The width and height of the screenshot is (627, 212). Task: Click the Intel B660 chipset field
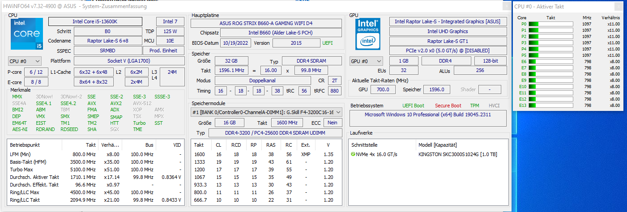pyautogui.click(x=282, y=33)
